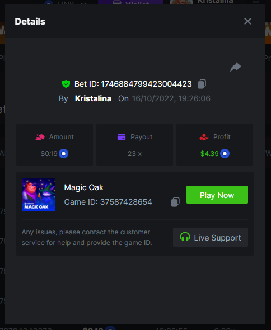Open Live Support chat
The height and width of the screenshot is (330, 271).
(211, 237)
